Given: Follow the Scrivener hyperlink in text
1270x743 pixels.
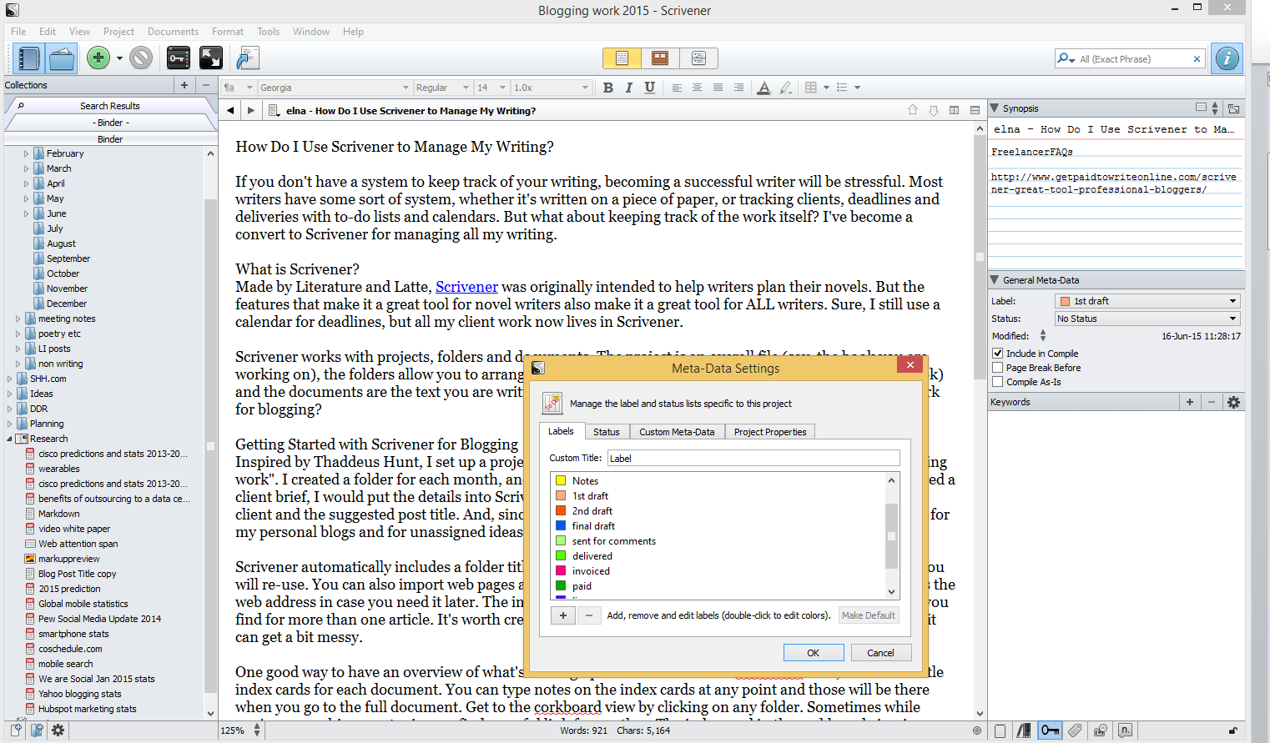Looking at the screenshot, I should (466, 287).
